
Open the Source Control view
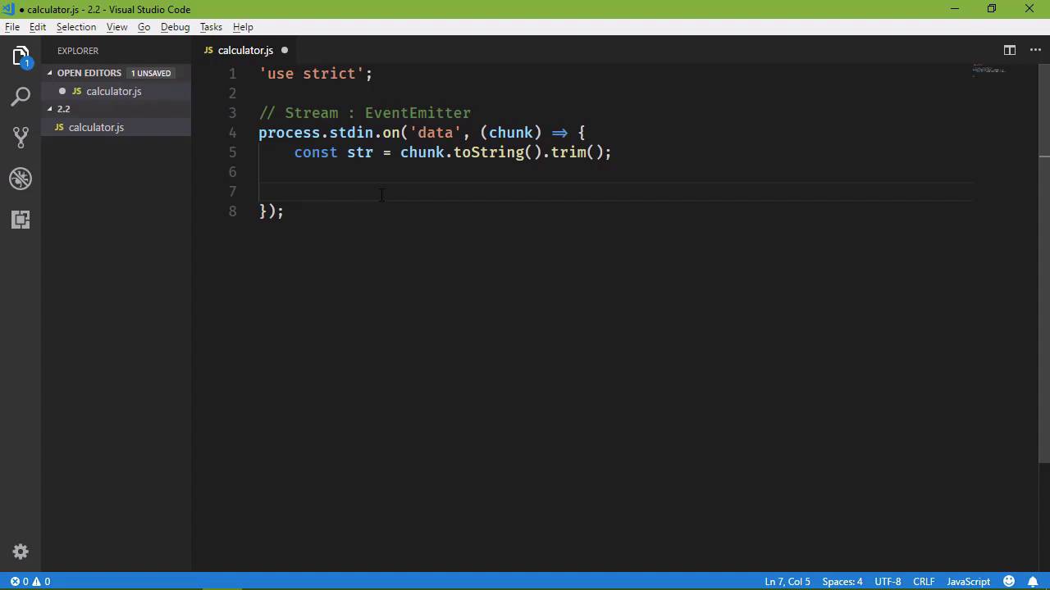pyautogui.click(x=21, y=137)
